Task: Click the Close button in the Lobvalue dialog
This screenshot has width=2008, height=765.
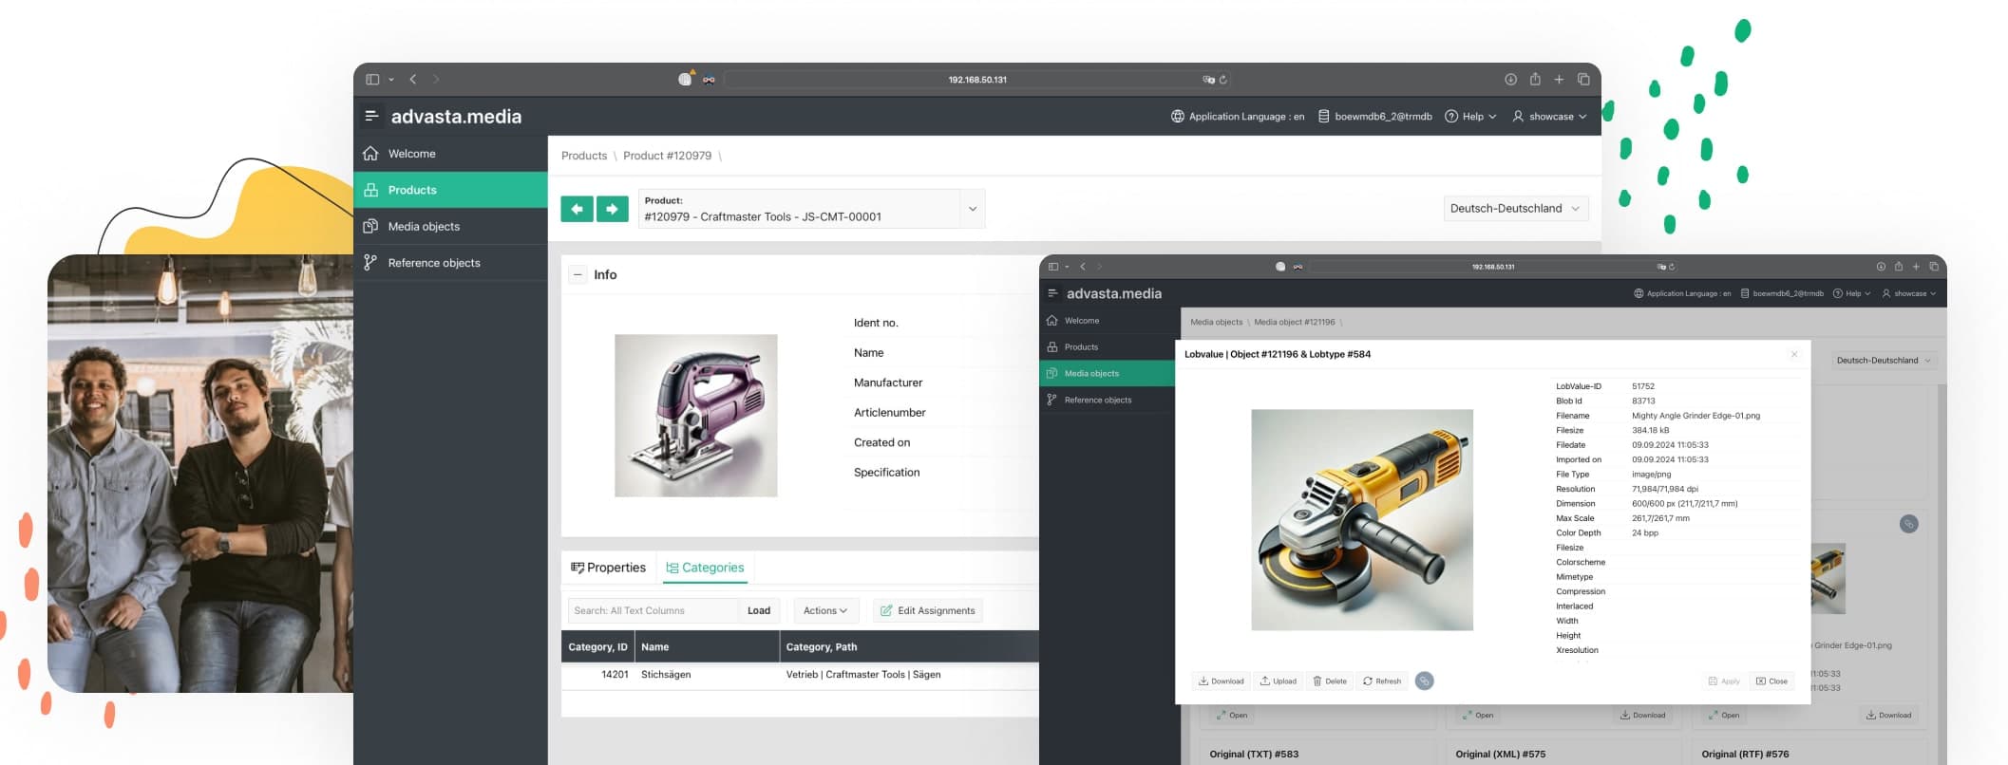Action: (x=1771, y=681)
